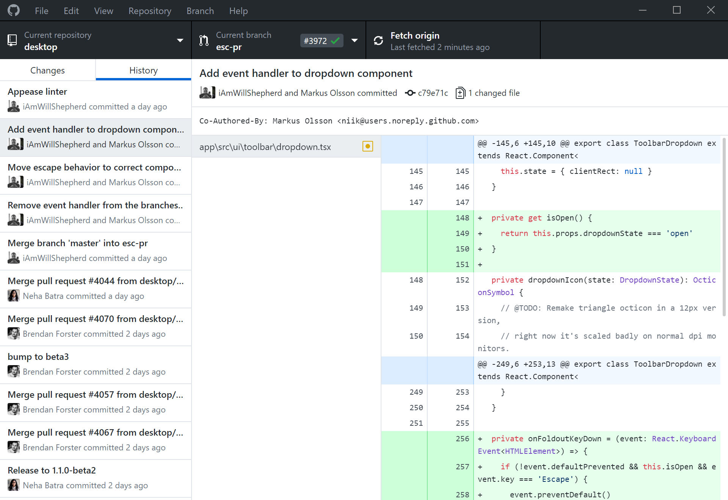The height and width of the screenshot is (500, 728).
Task: Switch to the Changes tab
Action: pyautogui.click(x=47, y=70)
